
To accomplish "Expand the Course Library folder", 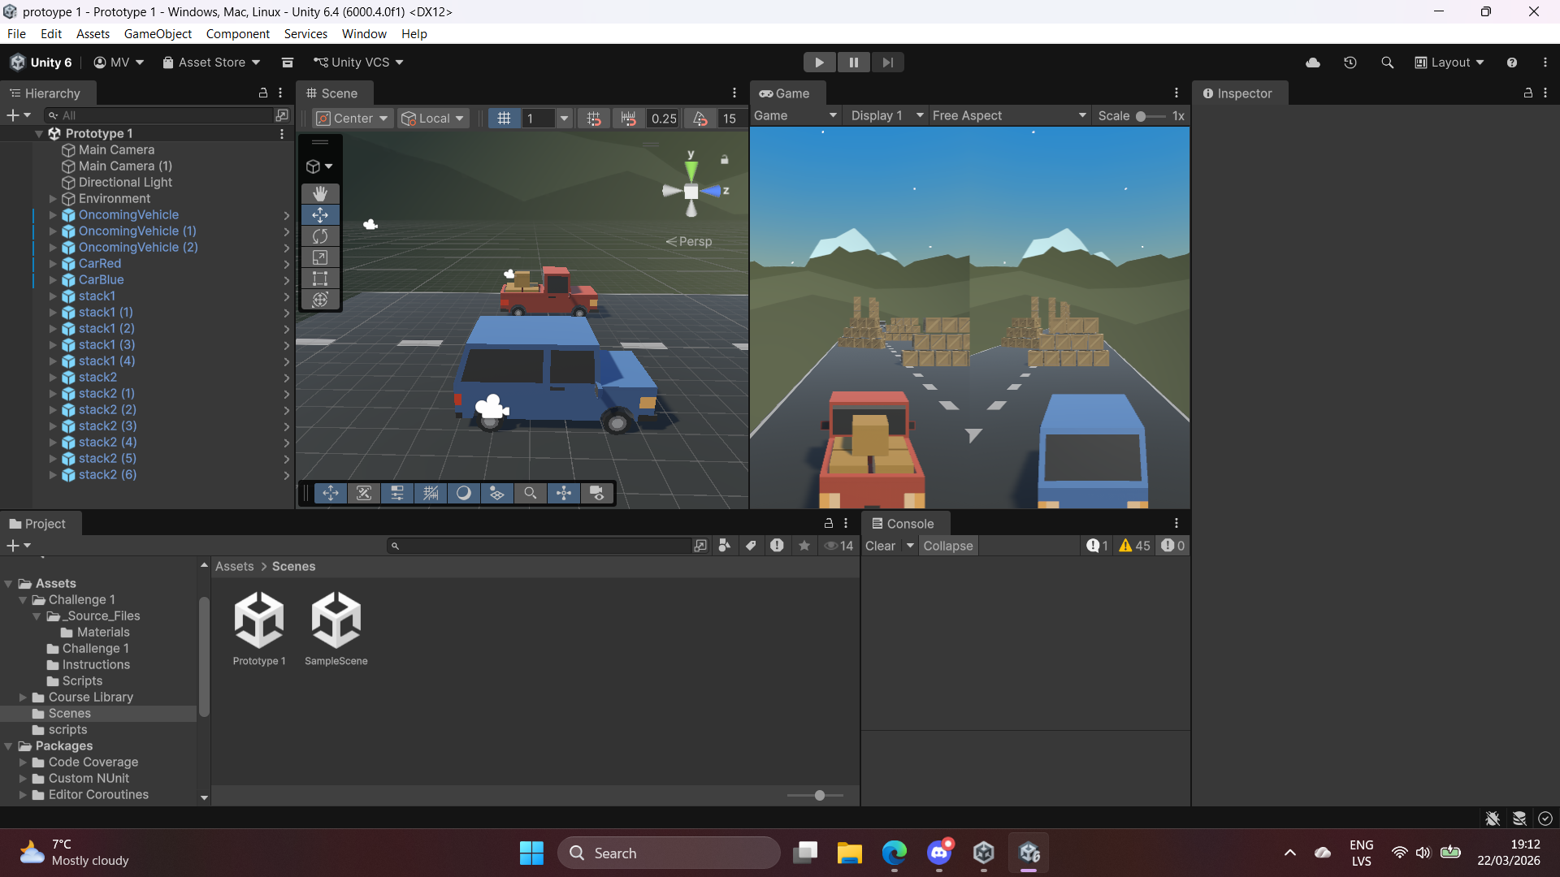I will click(x=24, y=698).
